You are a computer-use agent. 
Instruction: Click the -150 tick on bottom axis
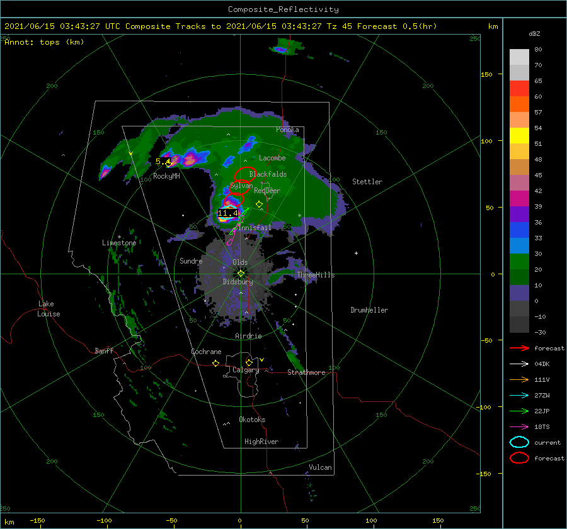point(37,520)
